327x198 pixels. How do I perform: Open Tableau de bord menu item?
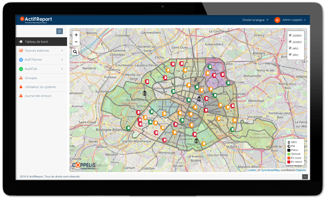coord(41,42)
